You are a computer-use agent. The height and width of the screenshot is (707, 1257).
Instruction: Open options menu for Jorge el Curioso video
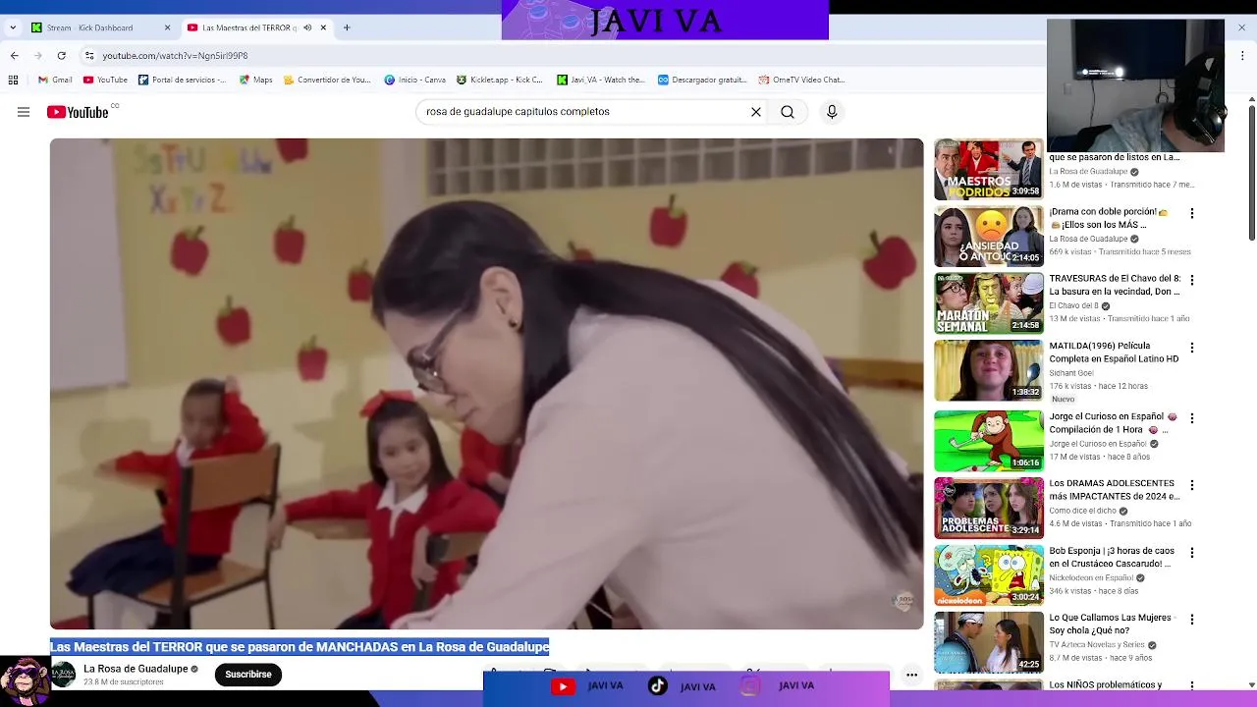[x=1192, y=418]
